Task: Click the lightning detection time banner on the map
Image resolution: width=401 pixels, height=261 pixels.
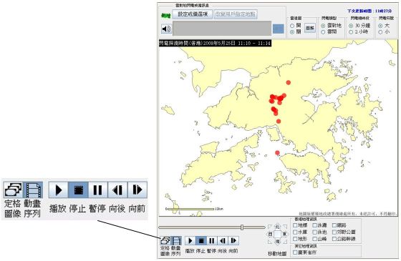Action: coord(215,43)
